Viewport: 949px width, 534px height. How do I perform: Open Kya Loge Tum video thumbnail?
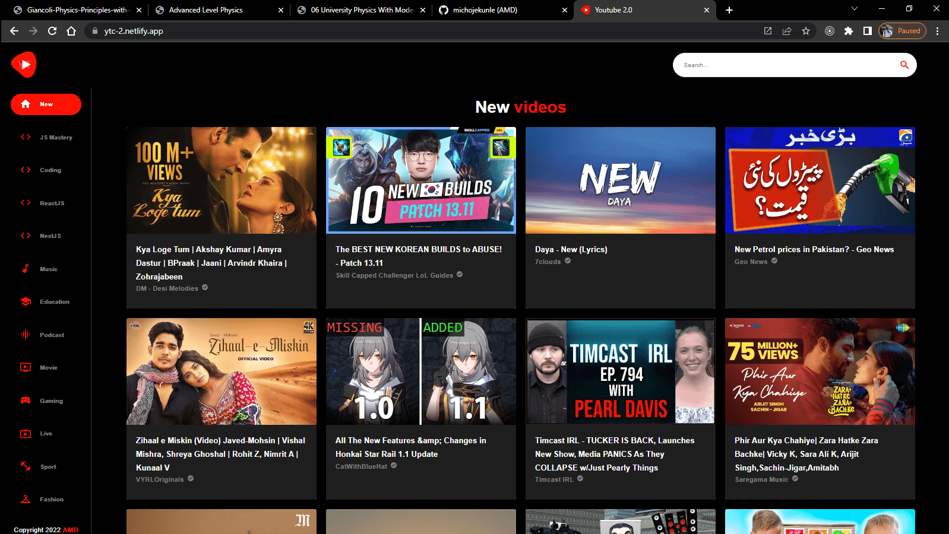tap(222, 180)
